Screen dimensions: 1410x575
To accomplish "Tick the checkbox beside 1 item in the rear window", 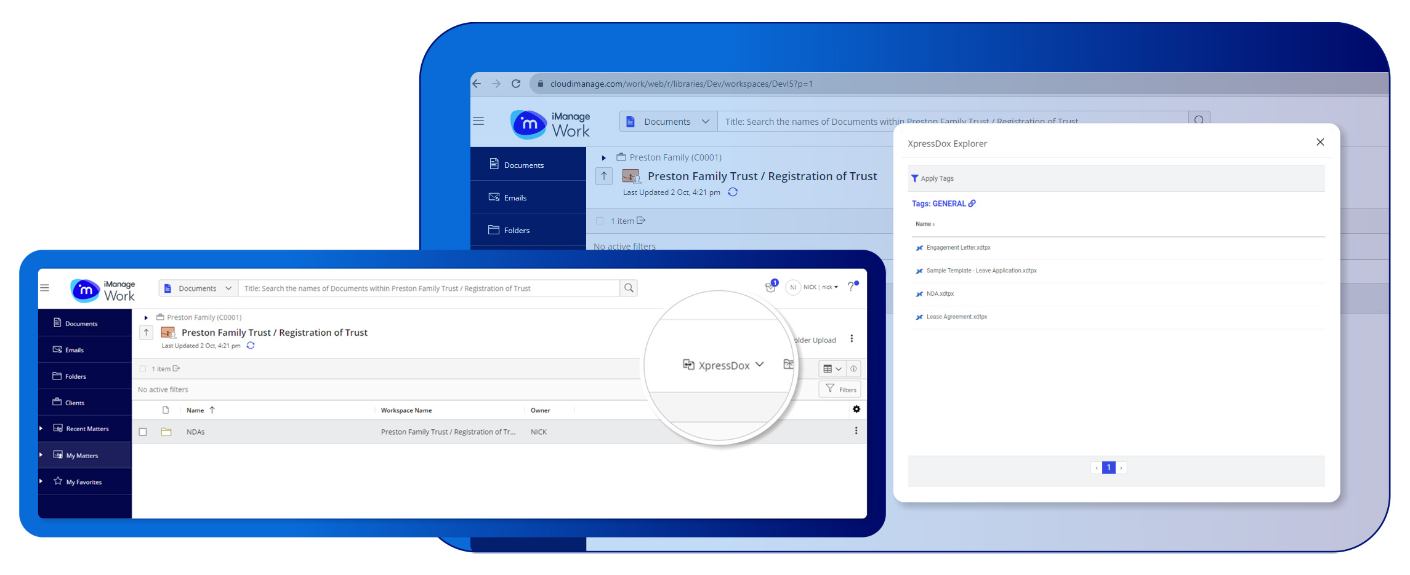I will 600,221.
